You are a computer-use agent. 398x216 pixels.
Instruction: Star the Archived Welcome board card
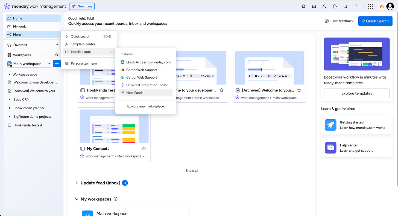click(x=299, y=90)
